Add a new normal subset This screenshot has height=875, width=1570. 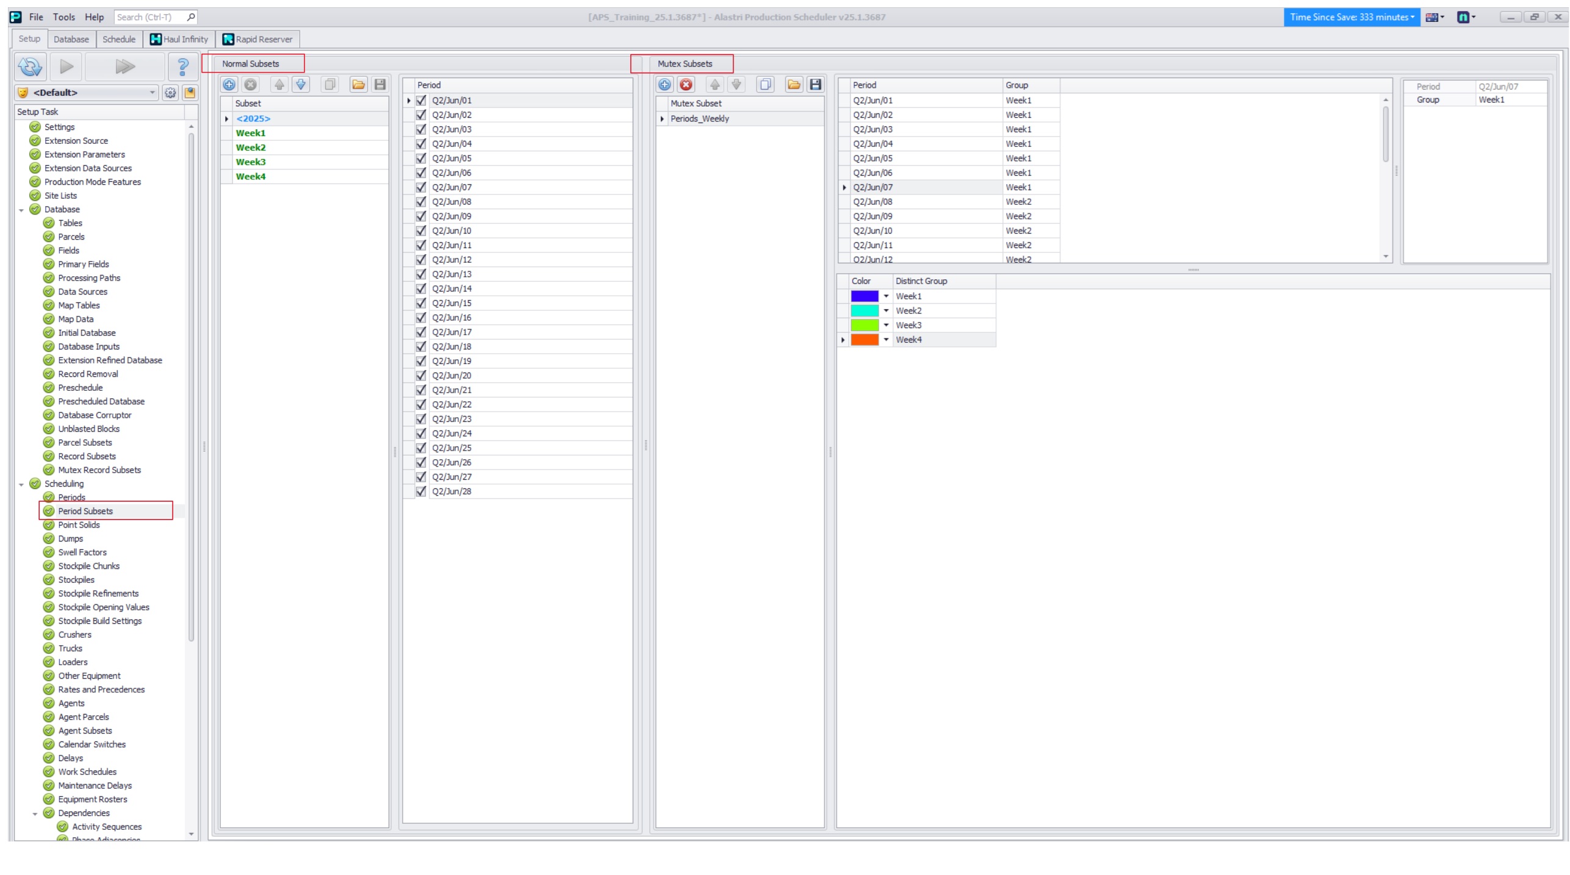pyautogui.click(x=229, y=85)
